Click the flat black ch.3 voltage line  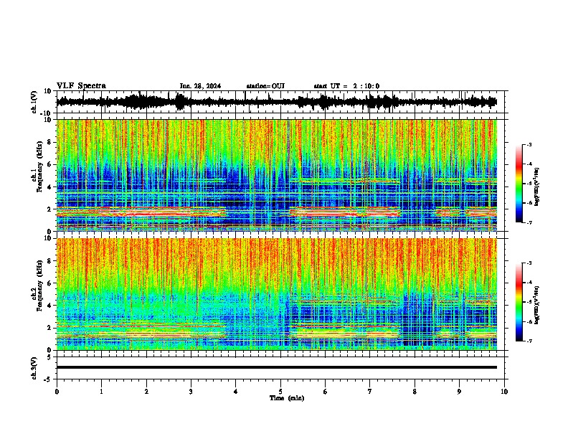point(277,367)
